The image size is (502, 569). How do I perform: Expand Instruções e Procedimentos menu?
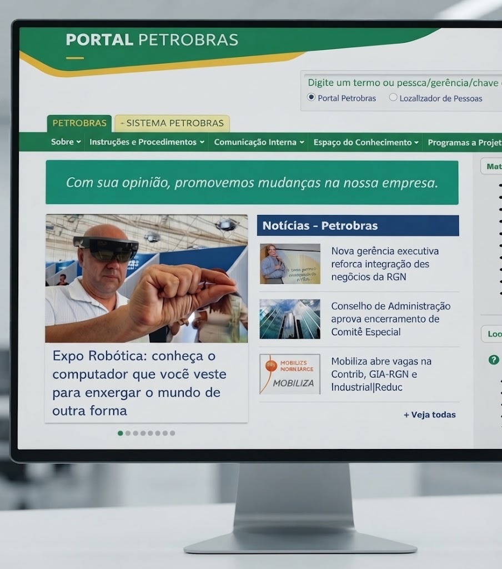[x=147, y=142]
